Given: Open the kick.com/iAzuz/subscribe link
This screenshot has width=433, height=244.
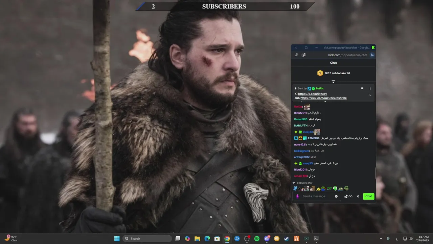Looking at the screenshot, I should 323,98.
